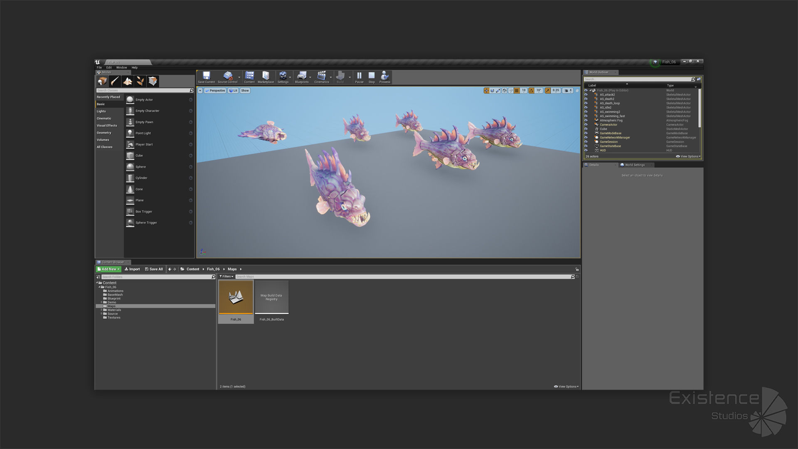This screenshot has width=798, height=449.
Task: Select the rotate gizmo icon in viewport
Action: (x=492, y=91)
